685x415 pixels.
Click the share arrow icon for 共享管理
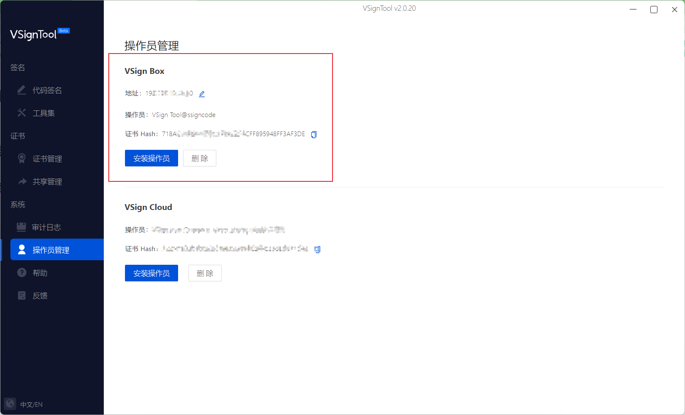(x=21, y=181)
